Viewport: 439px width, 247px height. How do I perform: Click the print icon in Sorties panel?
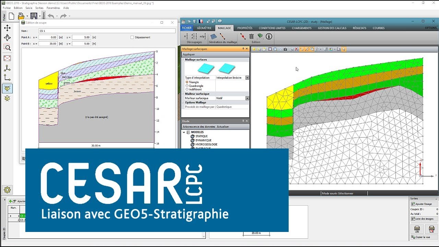click(417, 229)
